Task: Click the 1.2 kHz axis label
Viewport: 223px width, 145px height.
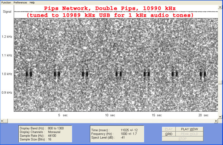Action: point(7,37)
